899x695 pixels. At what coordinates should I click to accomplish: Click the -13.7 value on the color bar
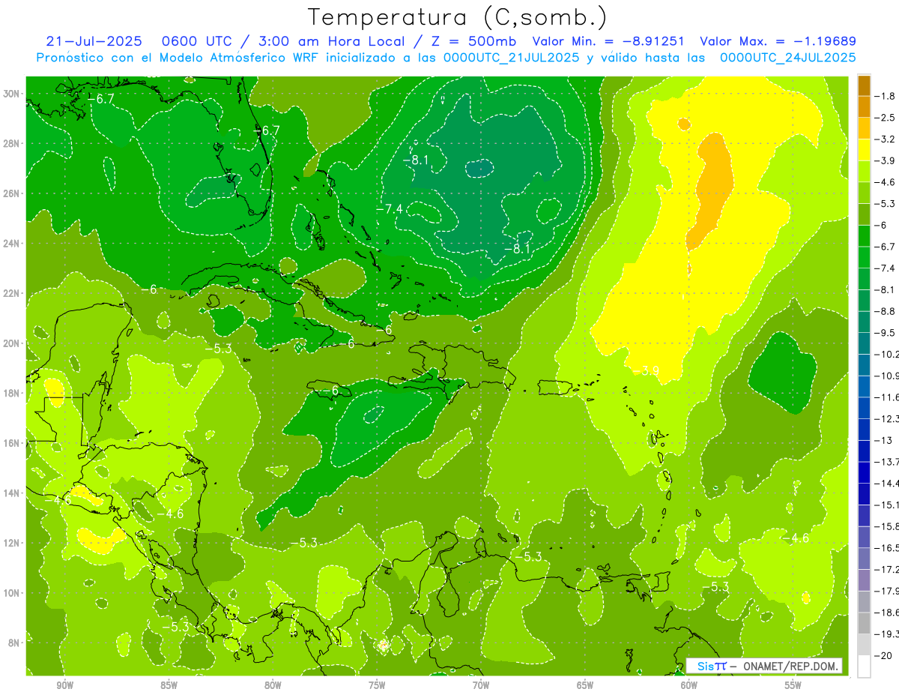pyautogui.click(x=887, y=461)
